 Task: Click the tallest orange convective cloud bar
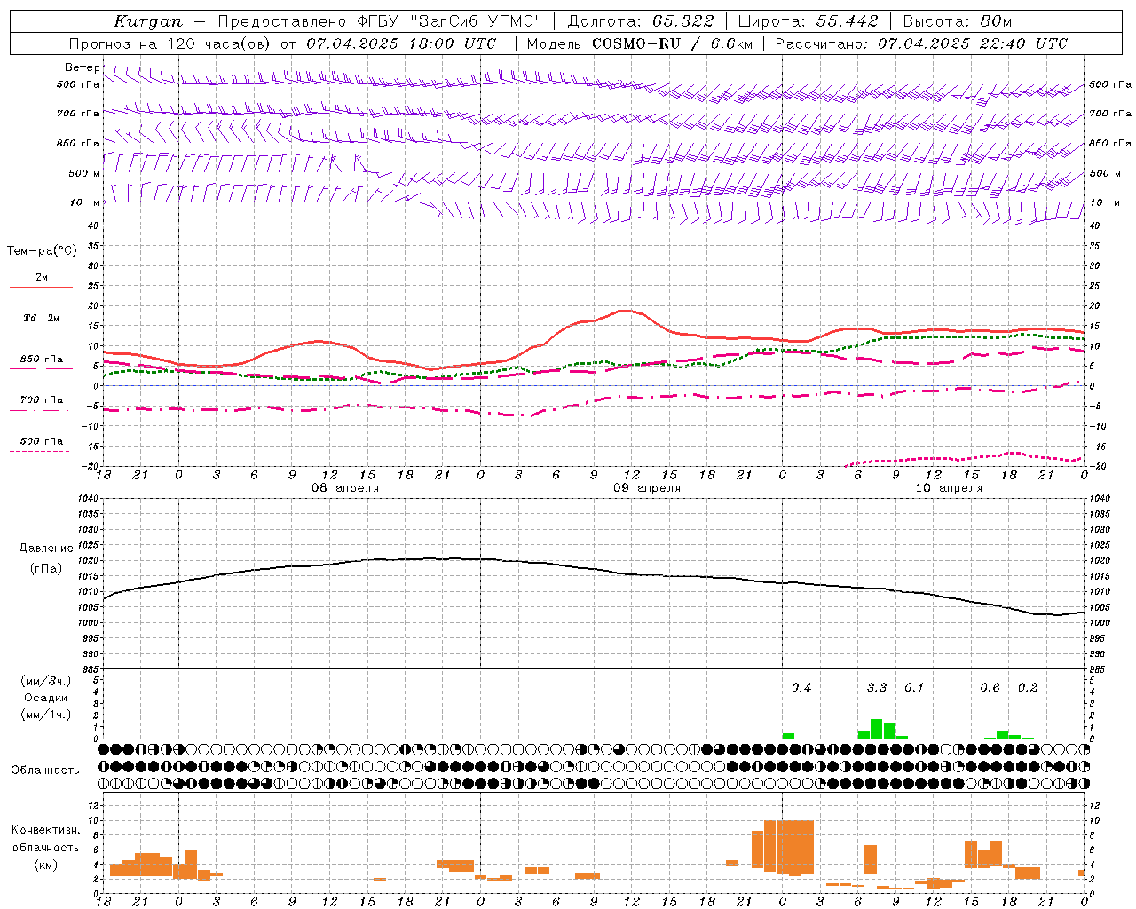(795, 848)
